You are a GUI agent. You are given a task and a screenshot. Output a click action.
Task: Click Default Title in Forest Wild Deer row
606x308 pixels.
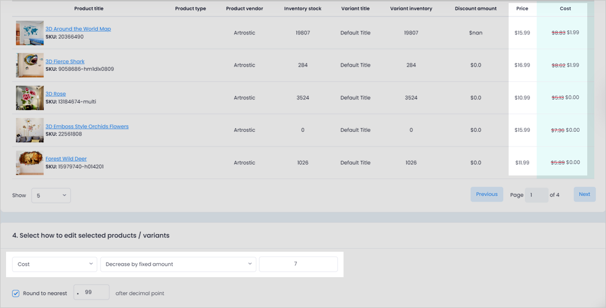tap(355, 163)
